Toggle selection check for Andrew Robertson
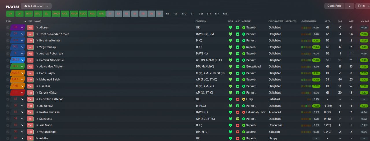Viewport: 370px width, 141px height. click(x=8, y=54)
